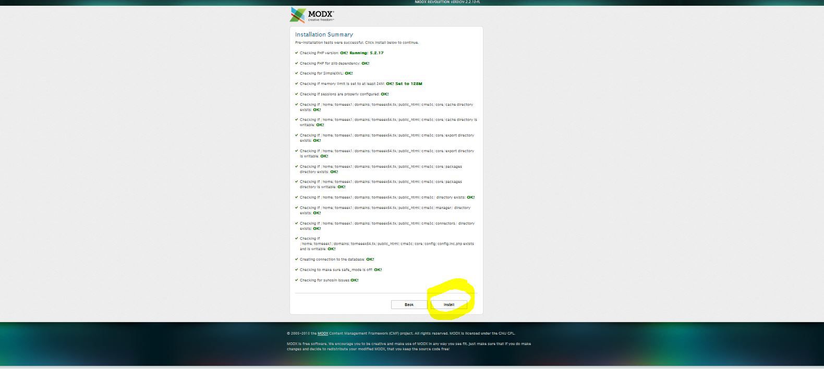The height and width of the screenshot is (369, 824).
Task: Select the 'Installation Summary' heading
Action: pos(324,34)
